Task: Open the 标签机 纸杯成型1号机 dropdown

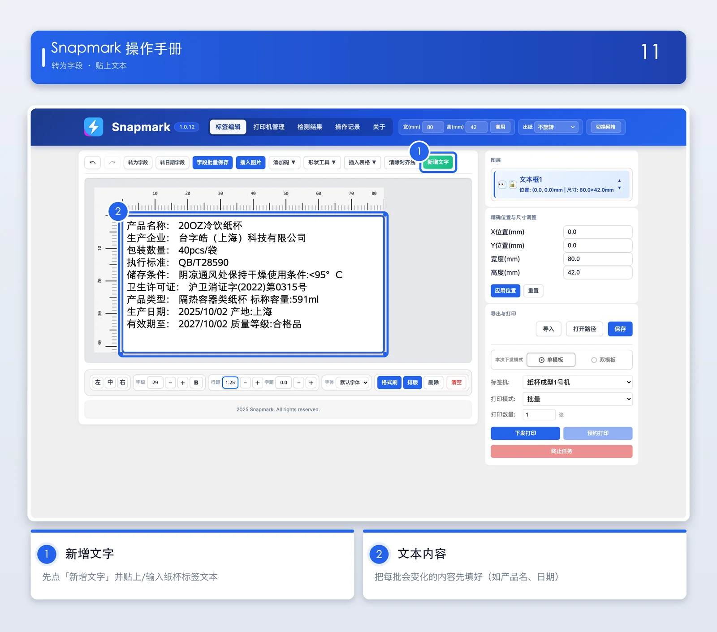Action: click(x=578, y=382)
